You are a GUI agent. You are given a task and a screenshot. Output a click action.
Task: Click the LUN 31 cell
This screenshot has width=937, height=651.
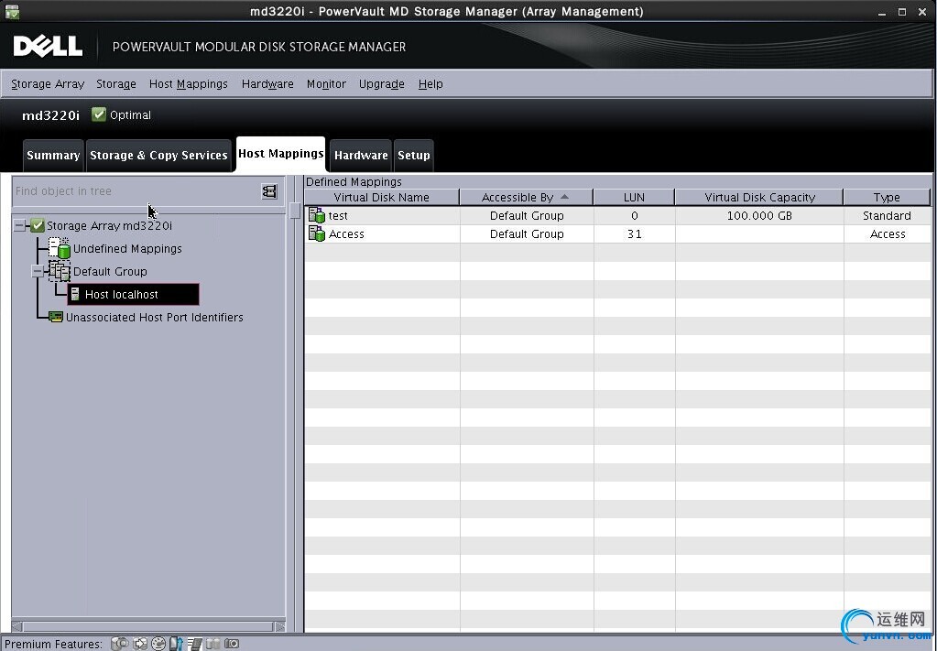(x=635, y=234)
